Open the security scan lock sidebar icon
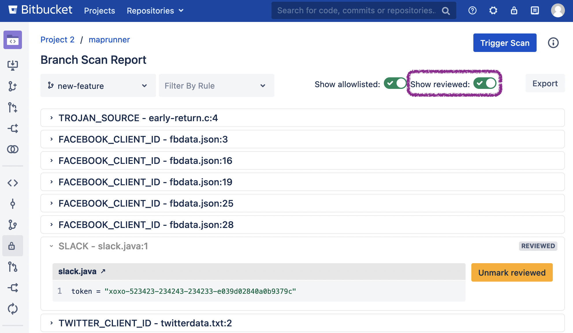Screen dimensions: 573x333 tap(12, 246)
